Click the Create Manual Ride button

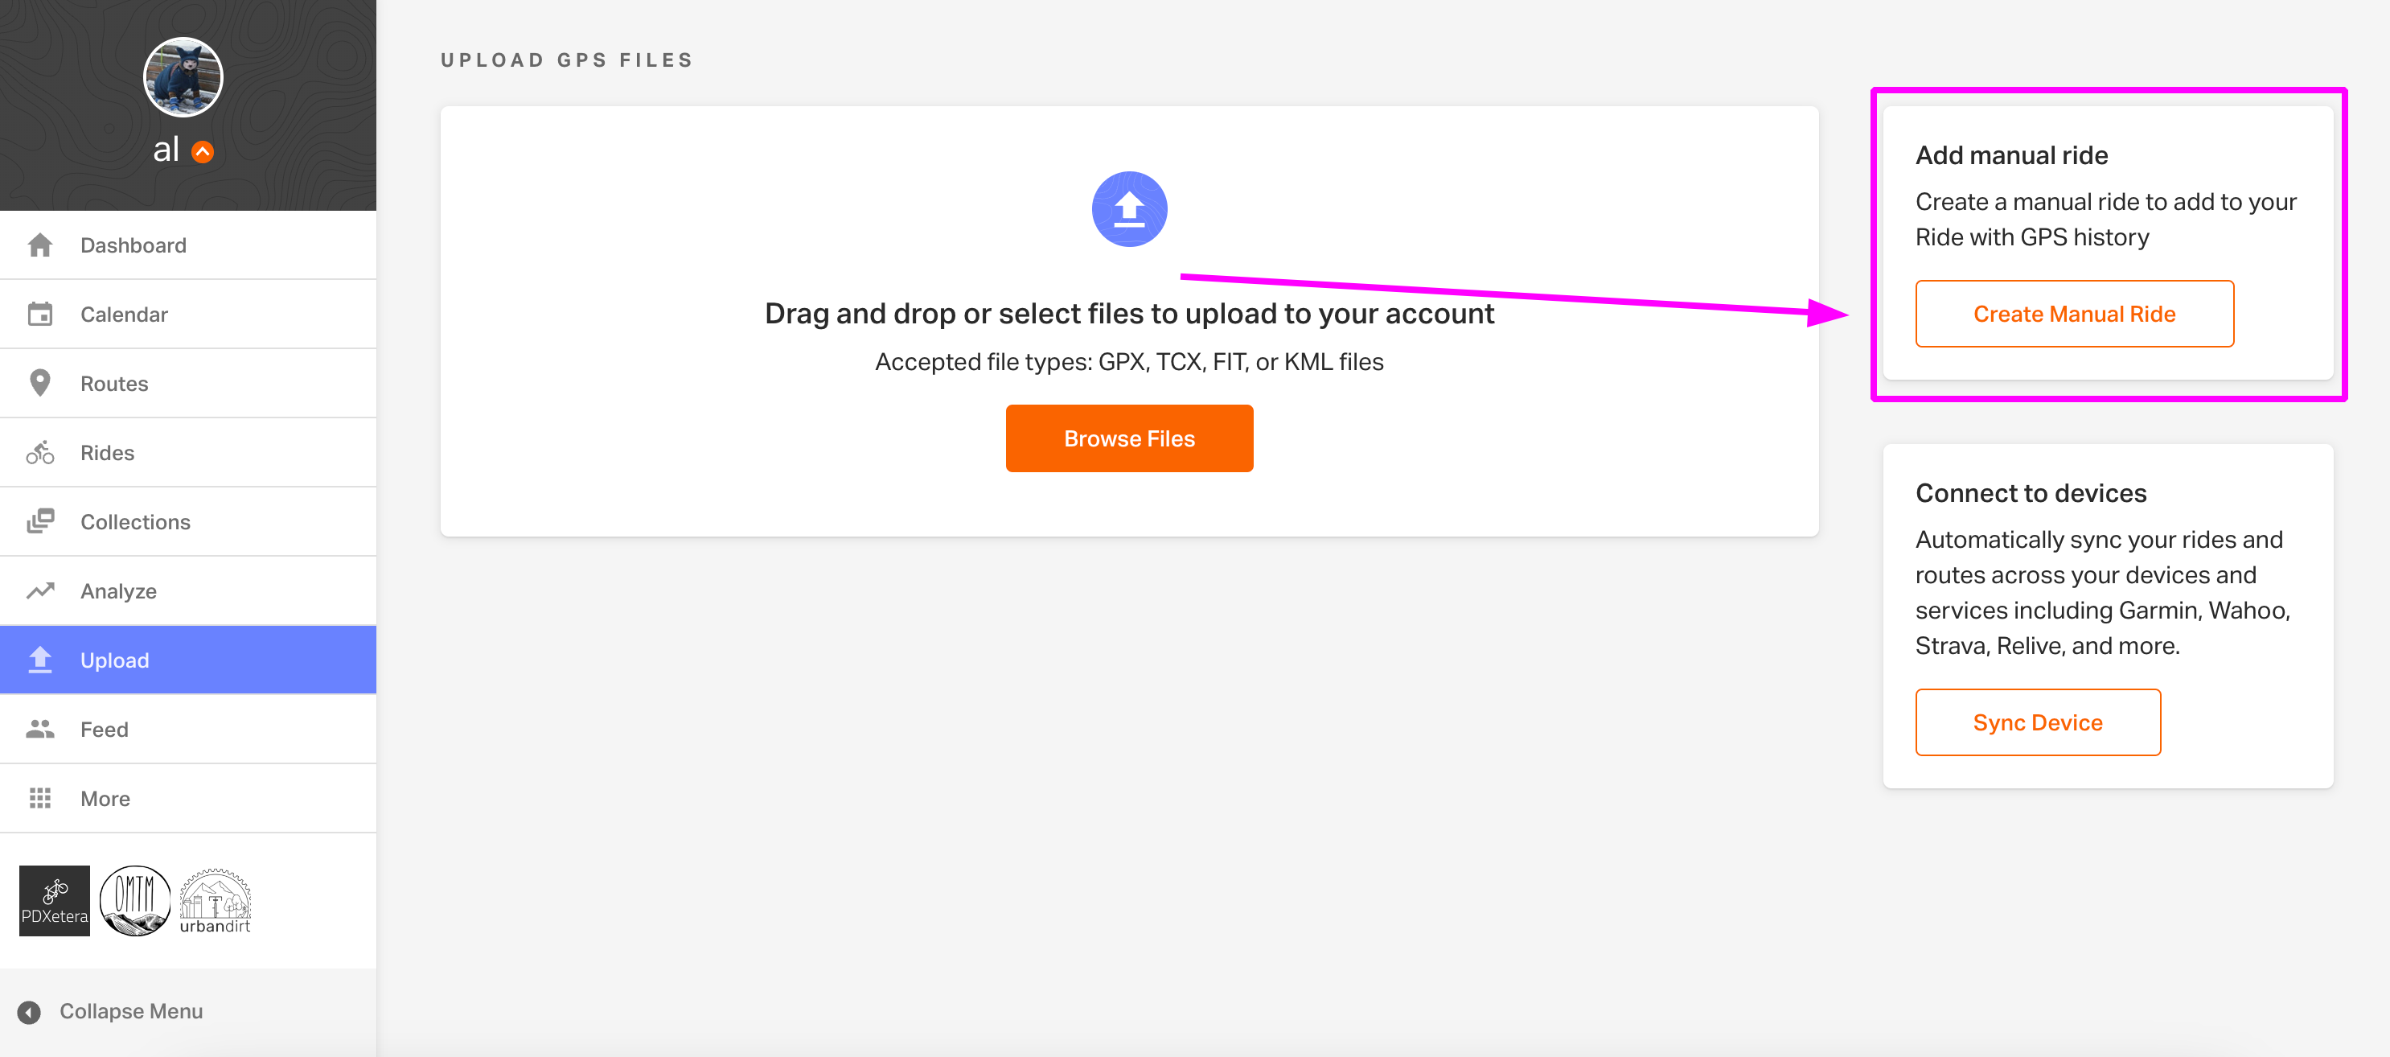coord(2075,315)
